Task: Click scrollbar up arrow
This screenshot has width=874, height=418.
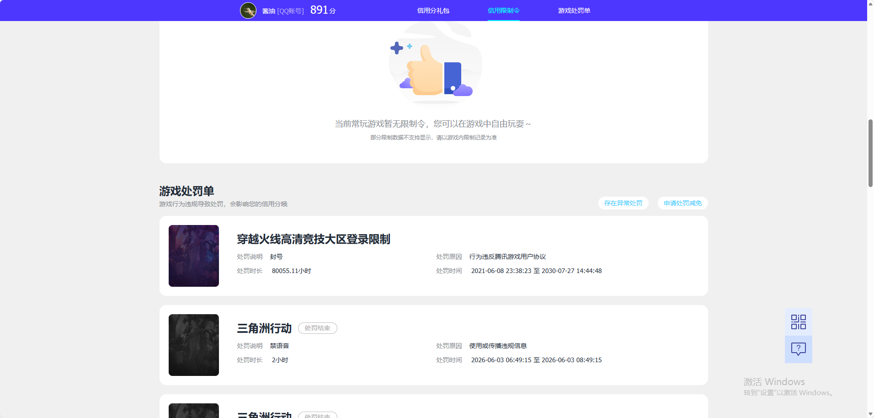Action: [870, 3]
